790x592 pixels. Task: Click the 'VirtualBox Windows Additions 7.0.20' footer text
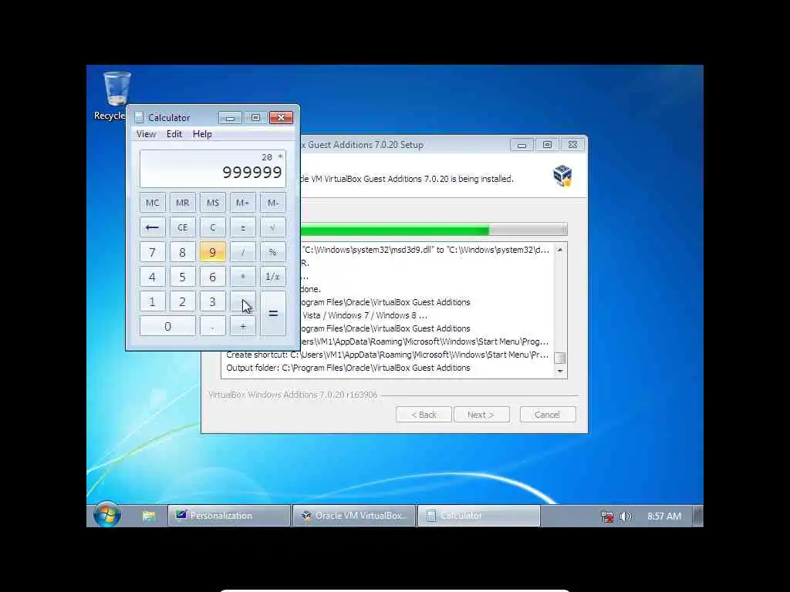[x=292, y=395]
